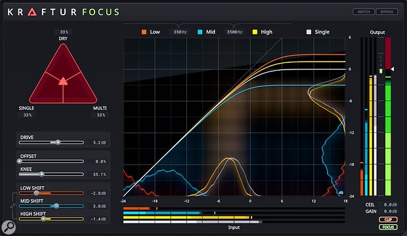Toggle the High band yellow swatch

255,32
